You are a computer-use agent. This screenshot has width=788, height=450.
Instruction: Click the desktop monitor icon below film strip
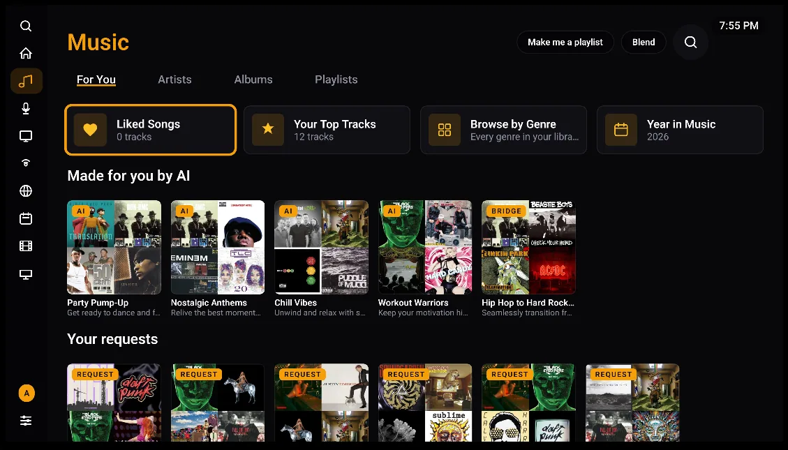coord(26,274)
